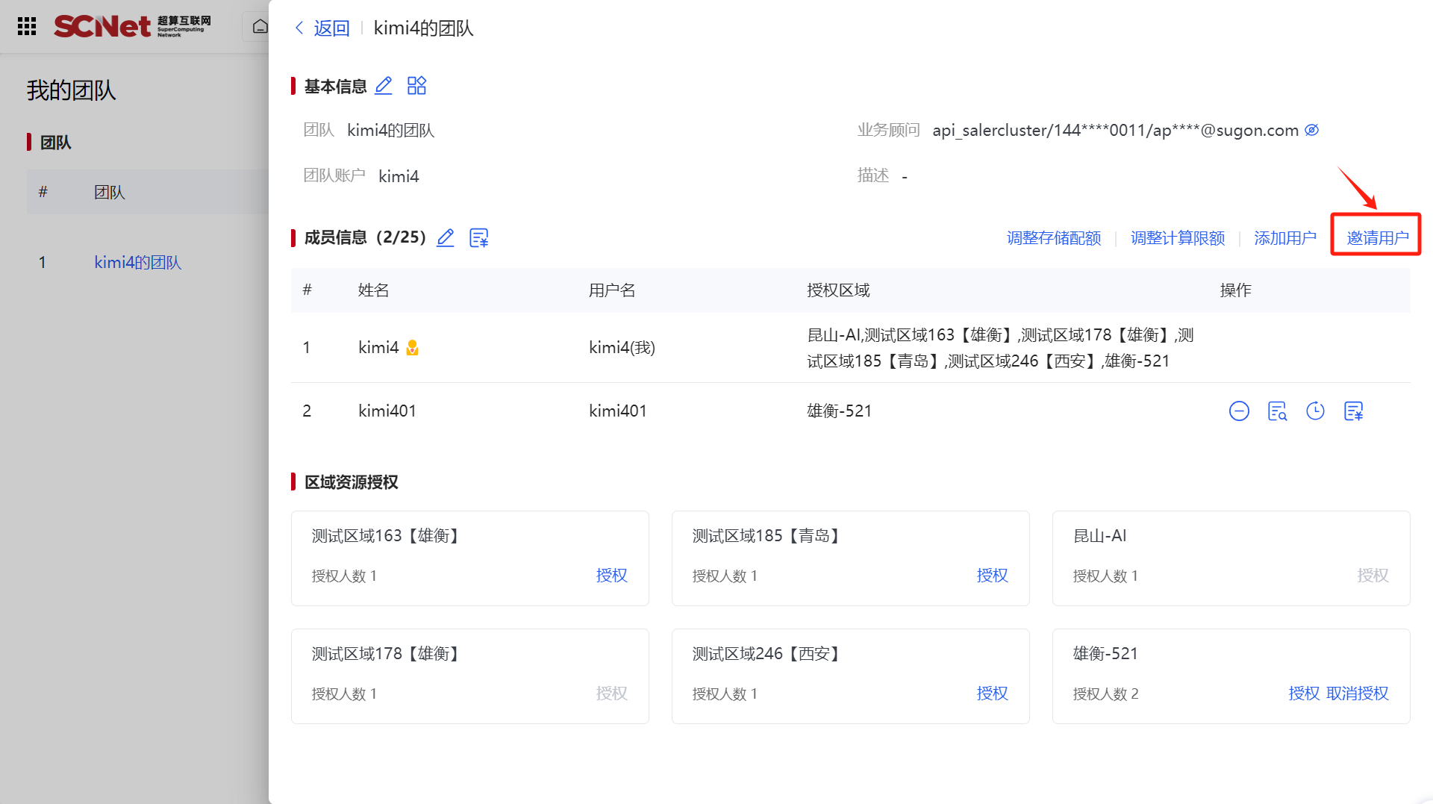View kimi401 details search icon
The width and height of the screenshot is (1433, 804).
(x=1277, y=411)
